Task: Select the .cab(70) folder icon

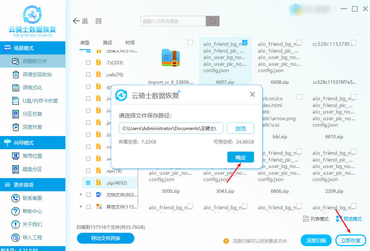Action: coord(99,74)
